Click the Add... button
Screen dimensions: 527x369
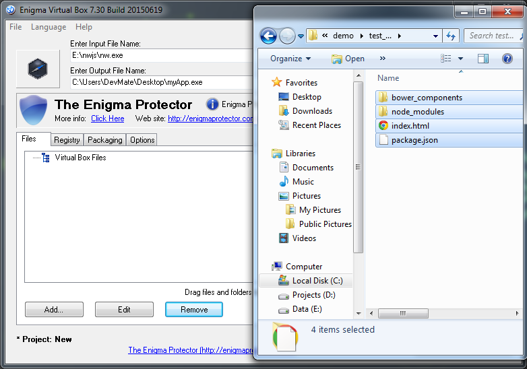pyautogui.click(x=54, y=309)
